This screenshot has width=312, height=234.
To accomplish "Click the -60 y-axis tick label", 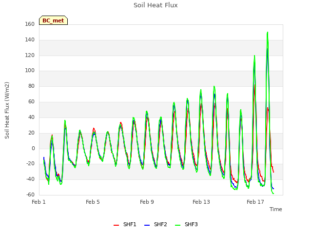I will [30, 195].
